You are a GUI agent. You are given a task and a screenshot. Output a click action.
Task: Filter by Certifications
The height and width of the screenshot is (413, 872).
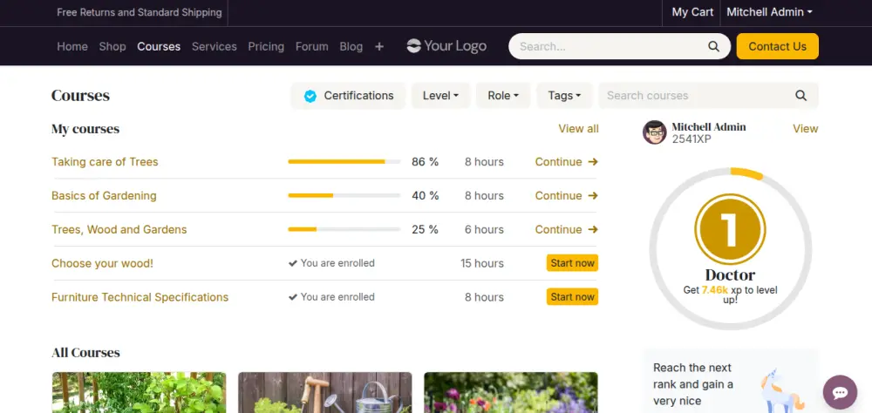[x=349, y=96]
